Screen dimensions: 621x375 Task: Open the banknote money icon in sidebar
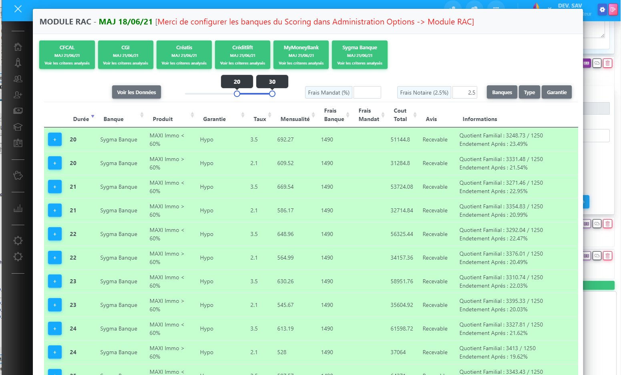[18, 111]
